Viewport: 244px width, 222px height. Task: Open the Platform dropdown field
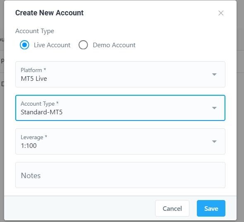pyautogui.click(x=120, y=75)
